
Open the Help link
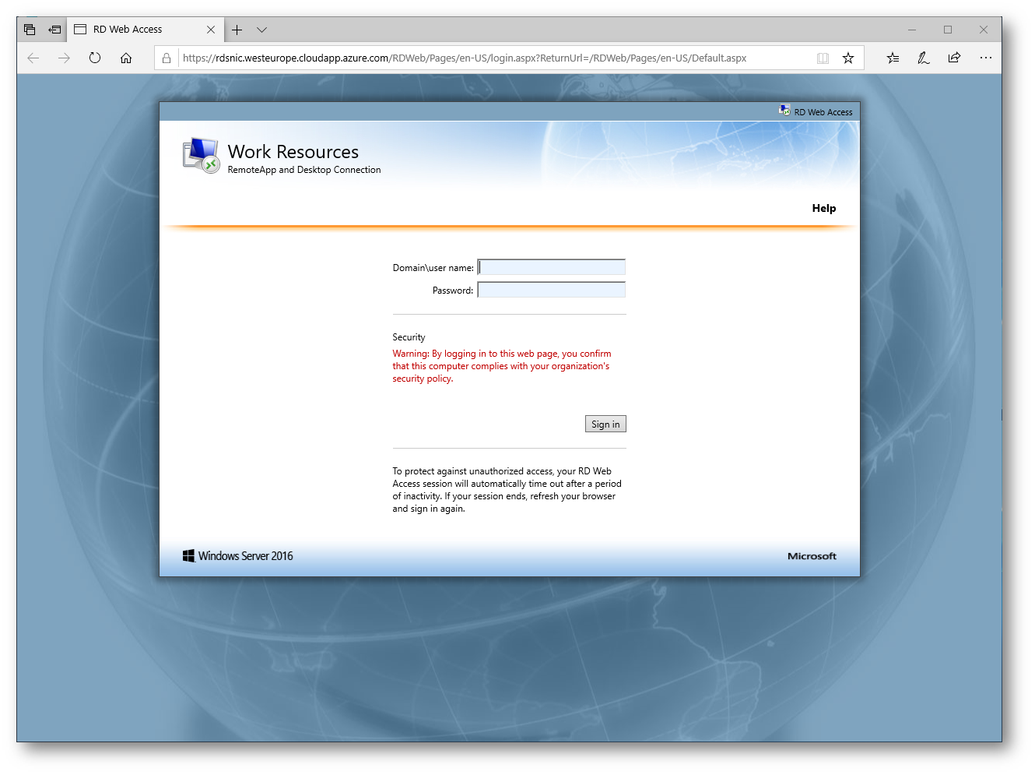(823, 208)
